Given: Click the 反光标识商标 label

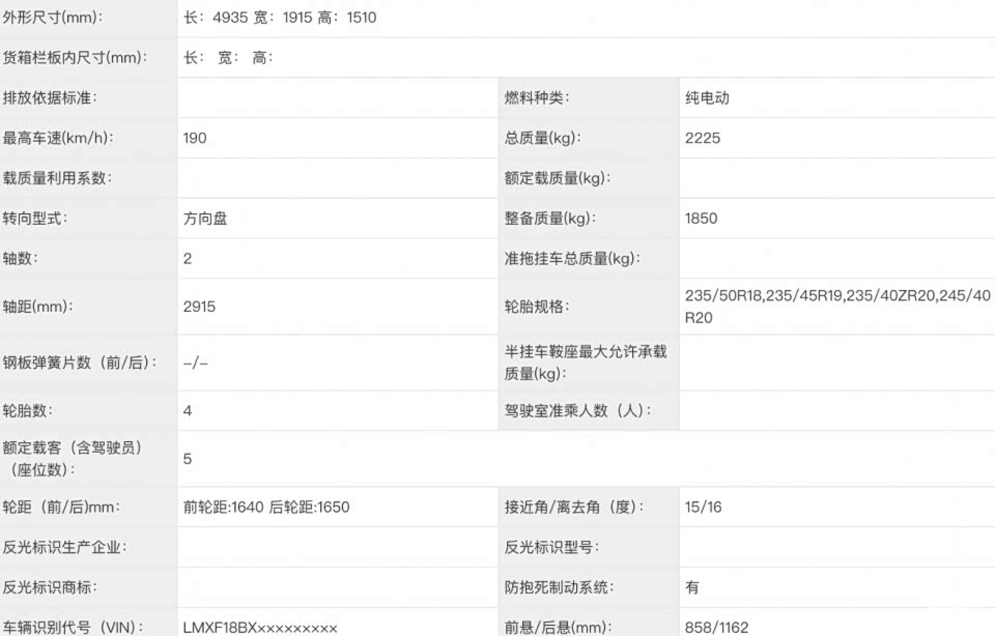Looking at the screenshot, I should click(x=50, y=588).
